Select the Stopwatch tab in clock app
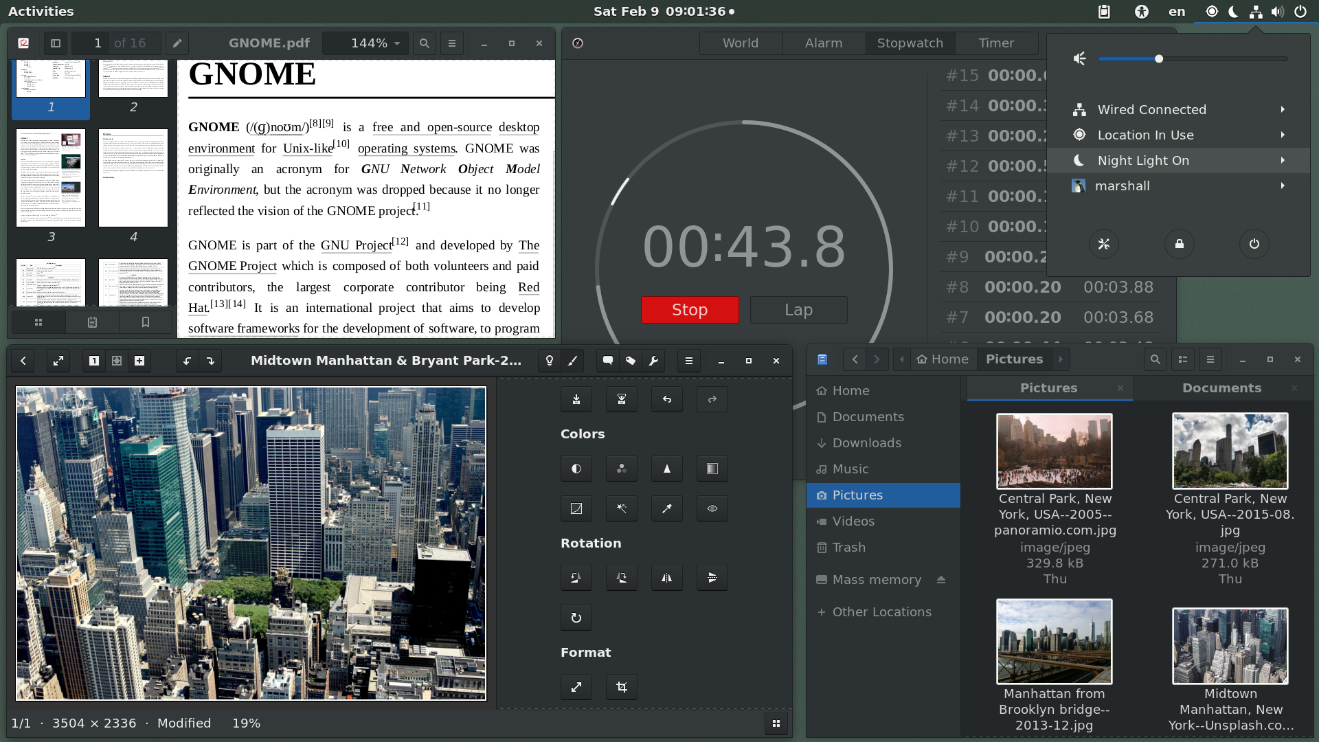This screenshot has height=742, width=1319. point(910,43)
